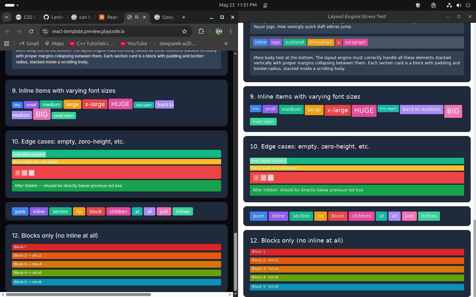Click the vertical scrollbar thumb in Chrome

(235, 262)
